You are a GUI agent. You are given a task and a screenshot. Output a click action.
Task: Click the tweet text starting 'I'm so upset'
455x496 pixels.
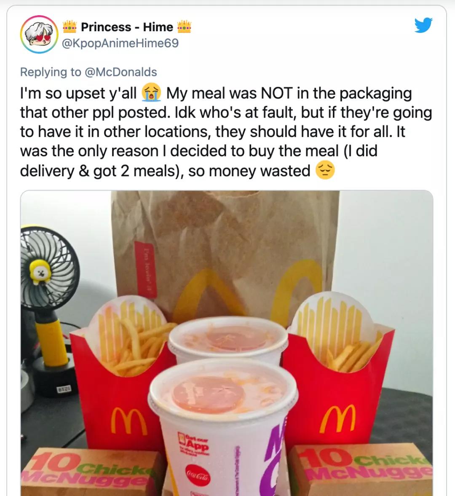coord(226,132)
